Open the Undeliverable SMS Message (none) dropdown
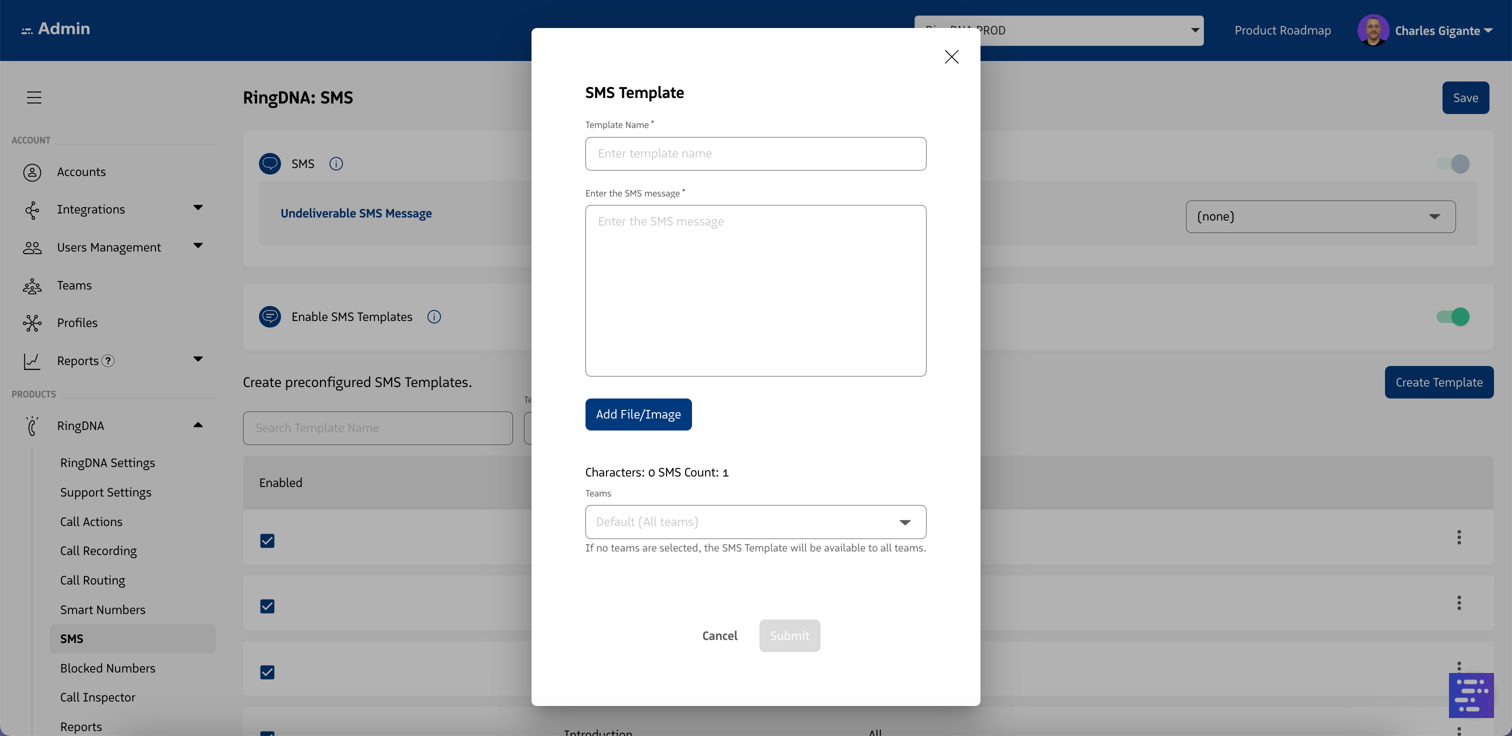Viewport: 1512px width, 736px height. pyautogui.click(x=1320, y=216)
